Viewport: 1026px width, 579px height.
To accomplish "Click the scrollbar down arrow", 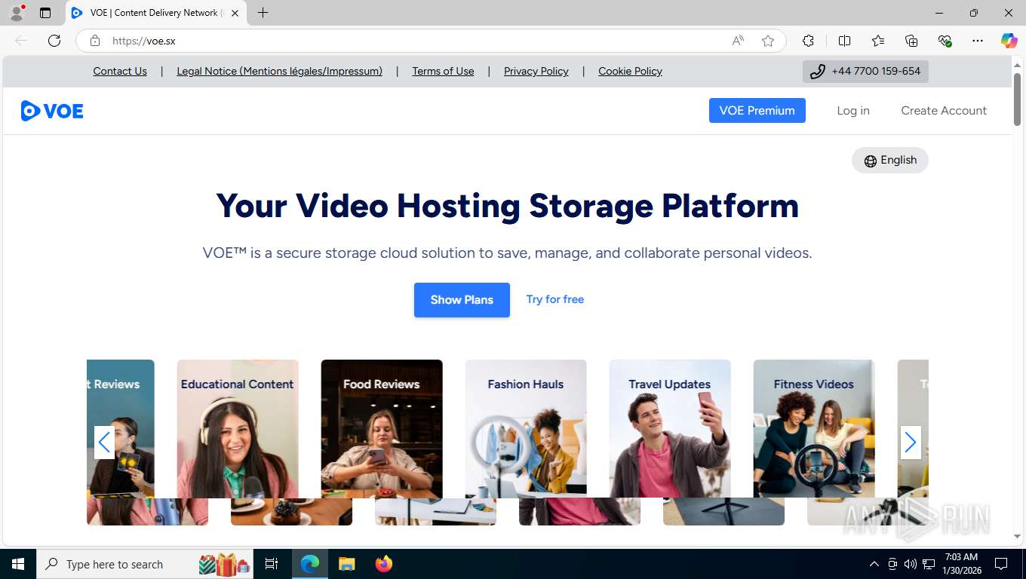I will click(x=1017, y=537).
